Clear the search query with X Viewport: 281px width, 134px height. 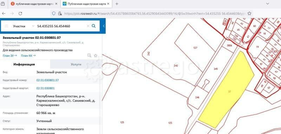[88, 26]
